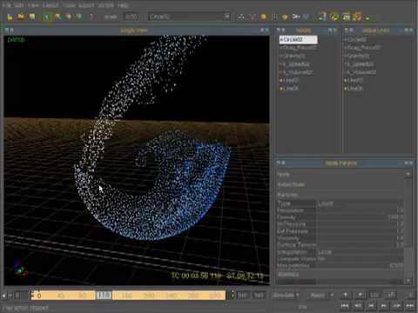Click the Density value field

pyautogui.click(x=360, y=217)
